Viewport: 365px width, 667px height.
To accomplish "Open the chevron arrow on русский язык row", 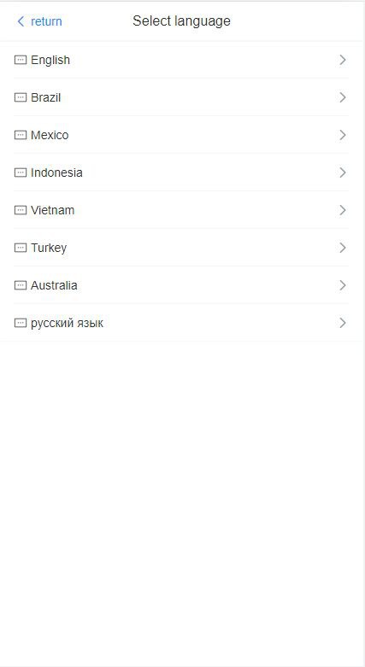I will 343,323.
